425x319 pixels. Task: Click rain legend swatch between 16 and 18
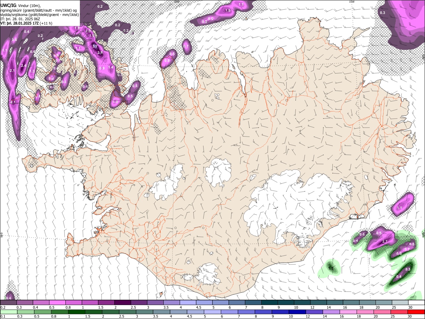(348, 312)
